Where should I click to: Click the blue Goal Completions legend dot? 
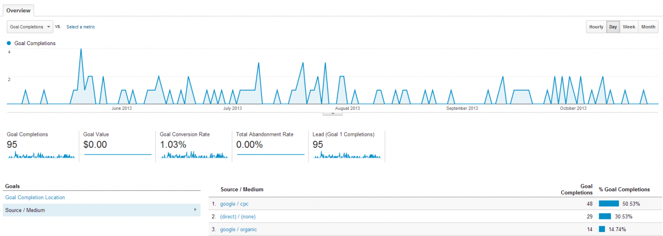9,43
